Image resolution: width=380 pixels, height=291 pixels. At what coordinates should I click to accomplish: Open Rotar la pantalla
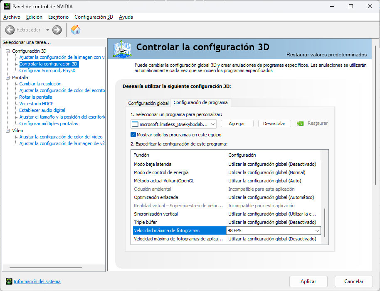(x=36, y=97)
